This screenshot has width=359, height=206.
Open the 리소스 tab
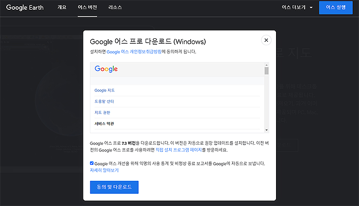(115, 7)
